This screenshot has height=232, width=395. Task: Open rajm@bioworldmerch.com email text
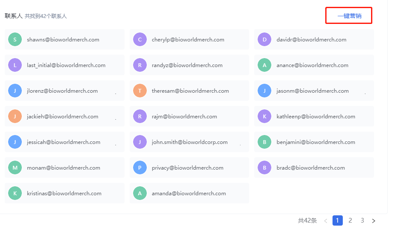click(x=184, y=117)
